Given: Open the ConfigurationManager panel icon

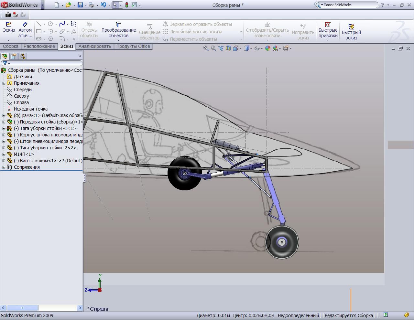Looking at the screenshot, I should pos(22,56).
